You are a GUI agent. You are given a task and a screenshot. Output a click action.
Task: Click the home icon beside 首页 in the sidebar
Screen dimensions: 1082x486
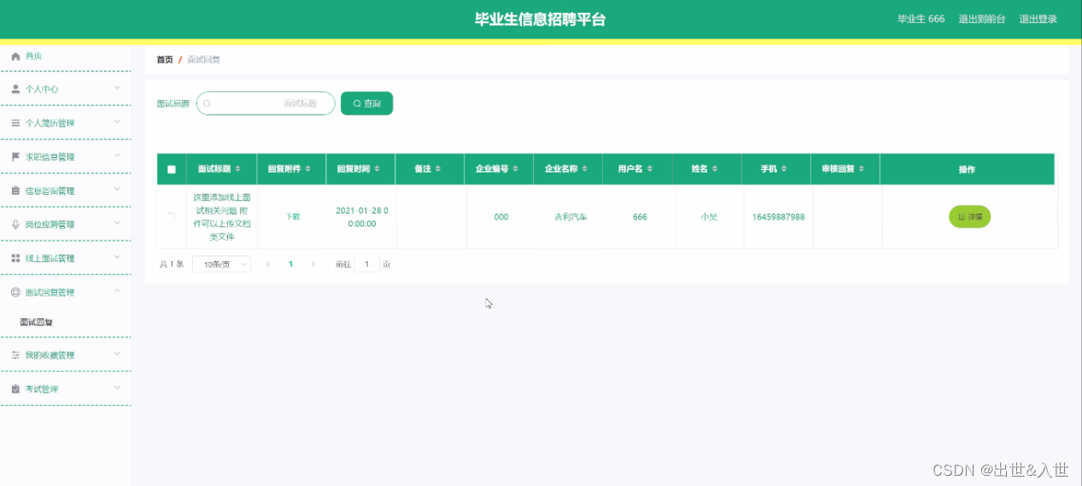click(15, 56)
